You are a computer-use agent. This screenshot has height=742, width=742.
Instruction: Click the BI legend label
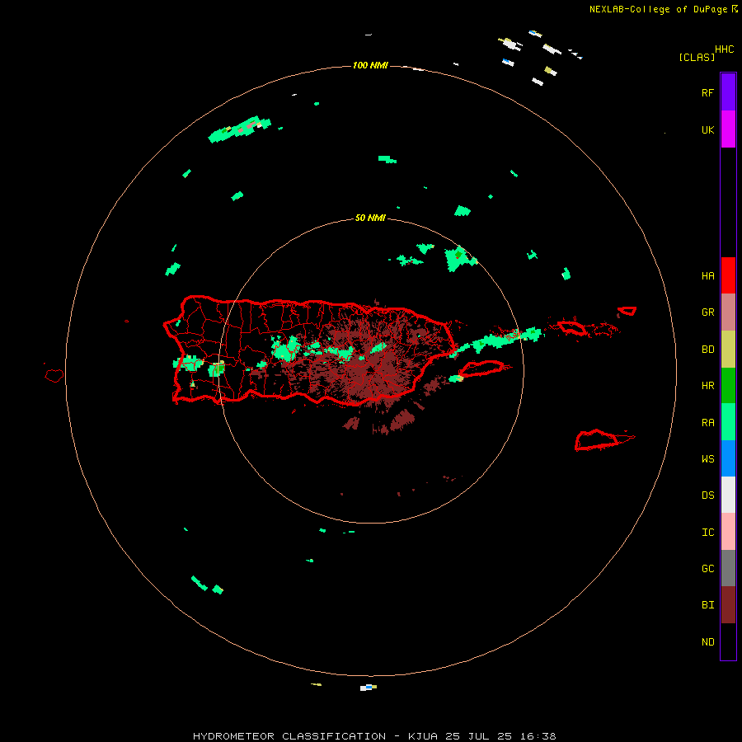[707, 605]
